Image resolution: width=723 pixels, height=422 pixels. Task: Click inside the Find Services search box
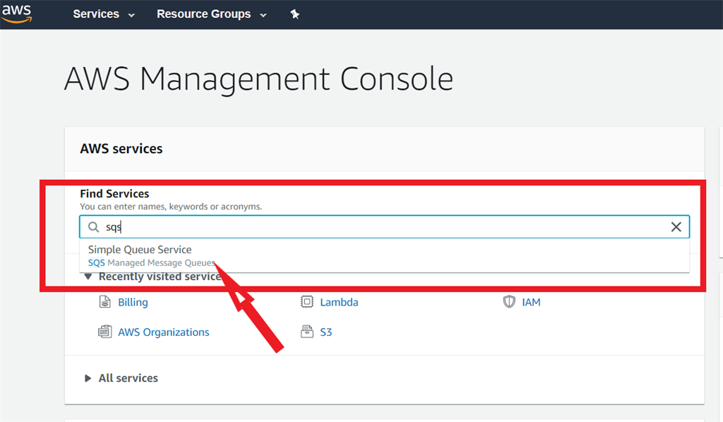click(x=381, y=227)
